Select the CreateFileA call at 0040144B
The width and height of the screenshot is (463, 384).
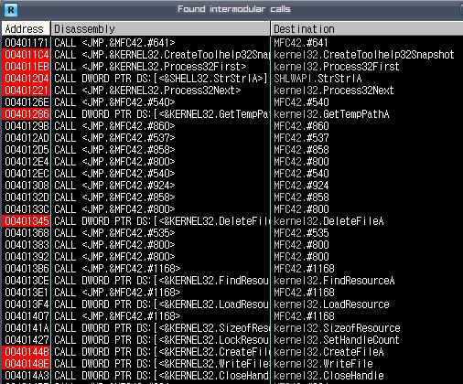[x=232, y=352]
